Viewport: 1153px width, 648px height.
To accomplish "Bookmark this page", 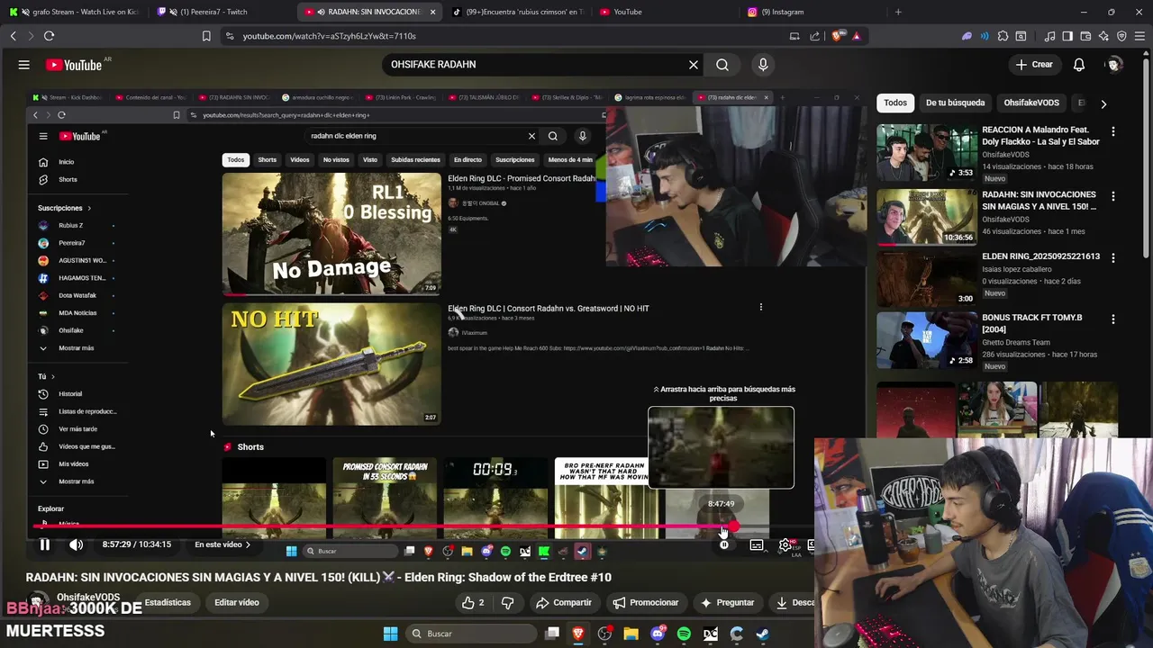I will (x=206, y=36).
